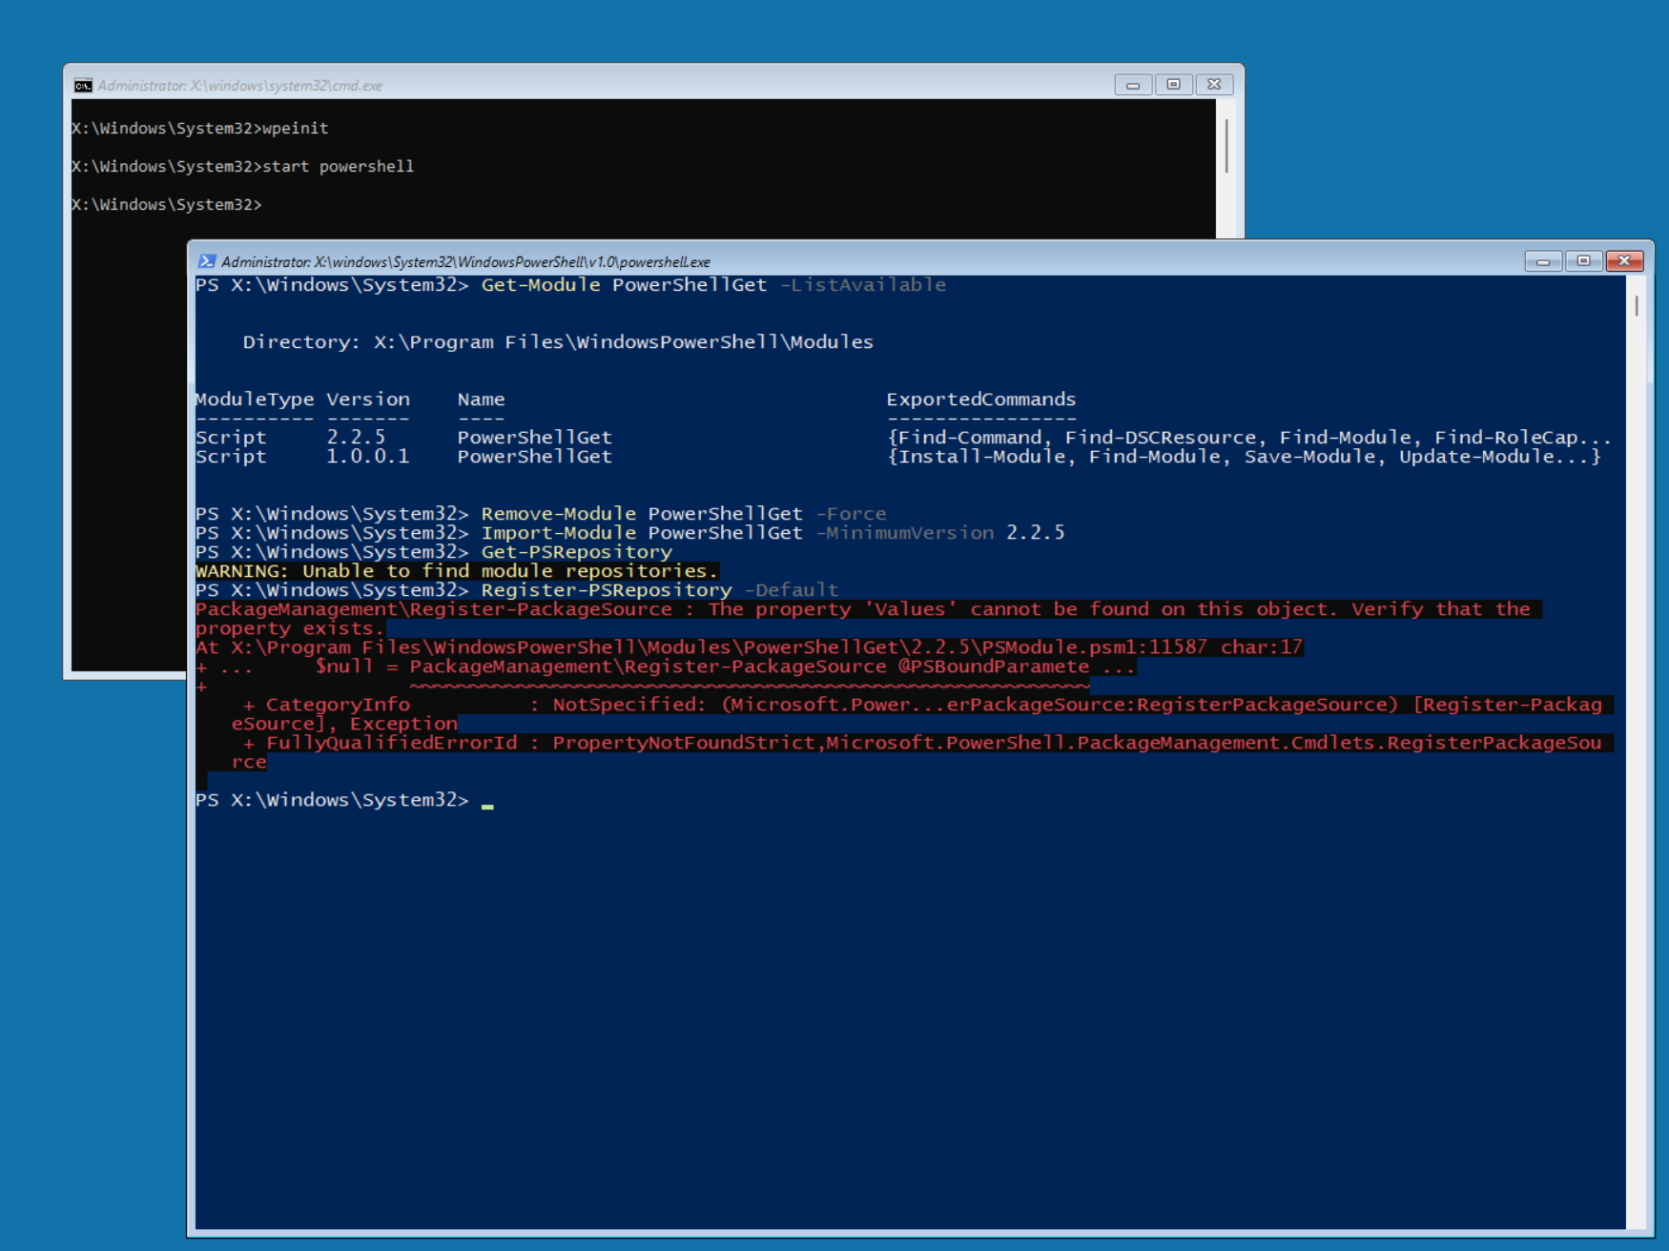1669x1251 pixels.
Task: Minimize the cmd.exe window
Action: click(x=1132, y=85)
